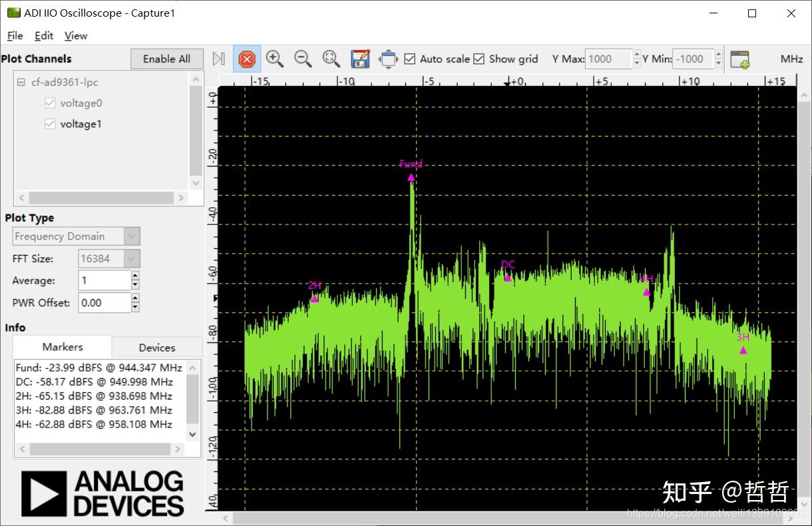
Task: Open the File menu
Action: pos(14,35)
